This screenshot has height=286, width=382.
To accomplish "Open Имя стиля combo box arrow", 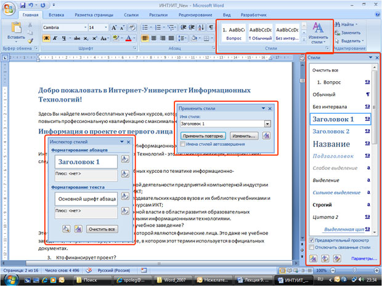I will (267, 124).
